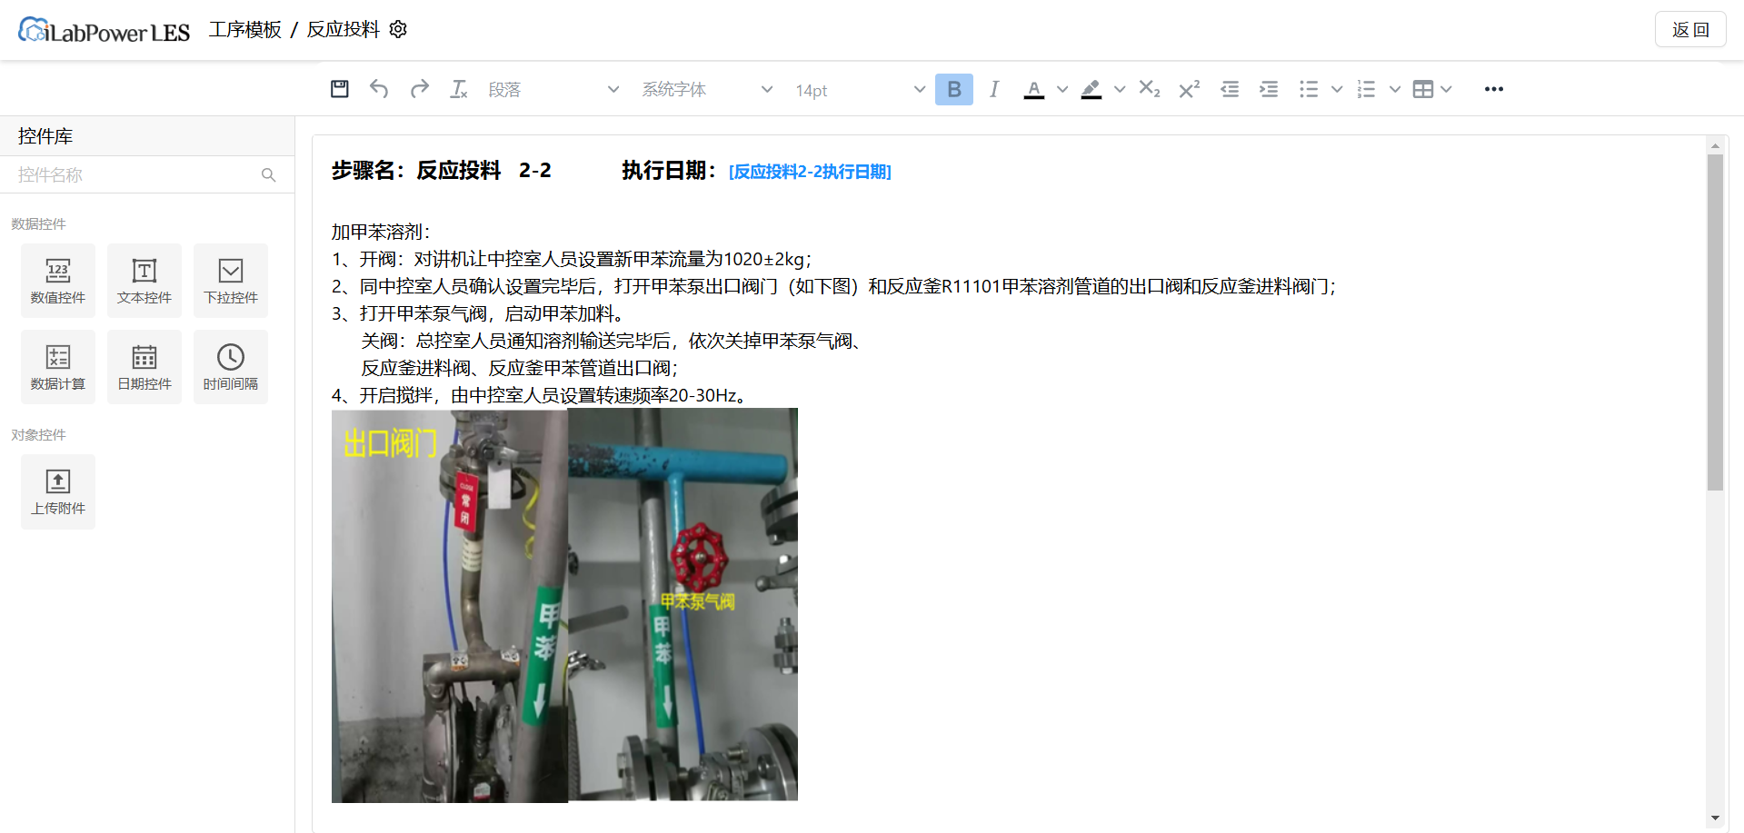
Task: Toggle bold formatting
Action: 954,89
